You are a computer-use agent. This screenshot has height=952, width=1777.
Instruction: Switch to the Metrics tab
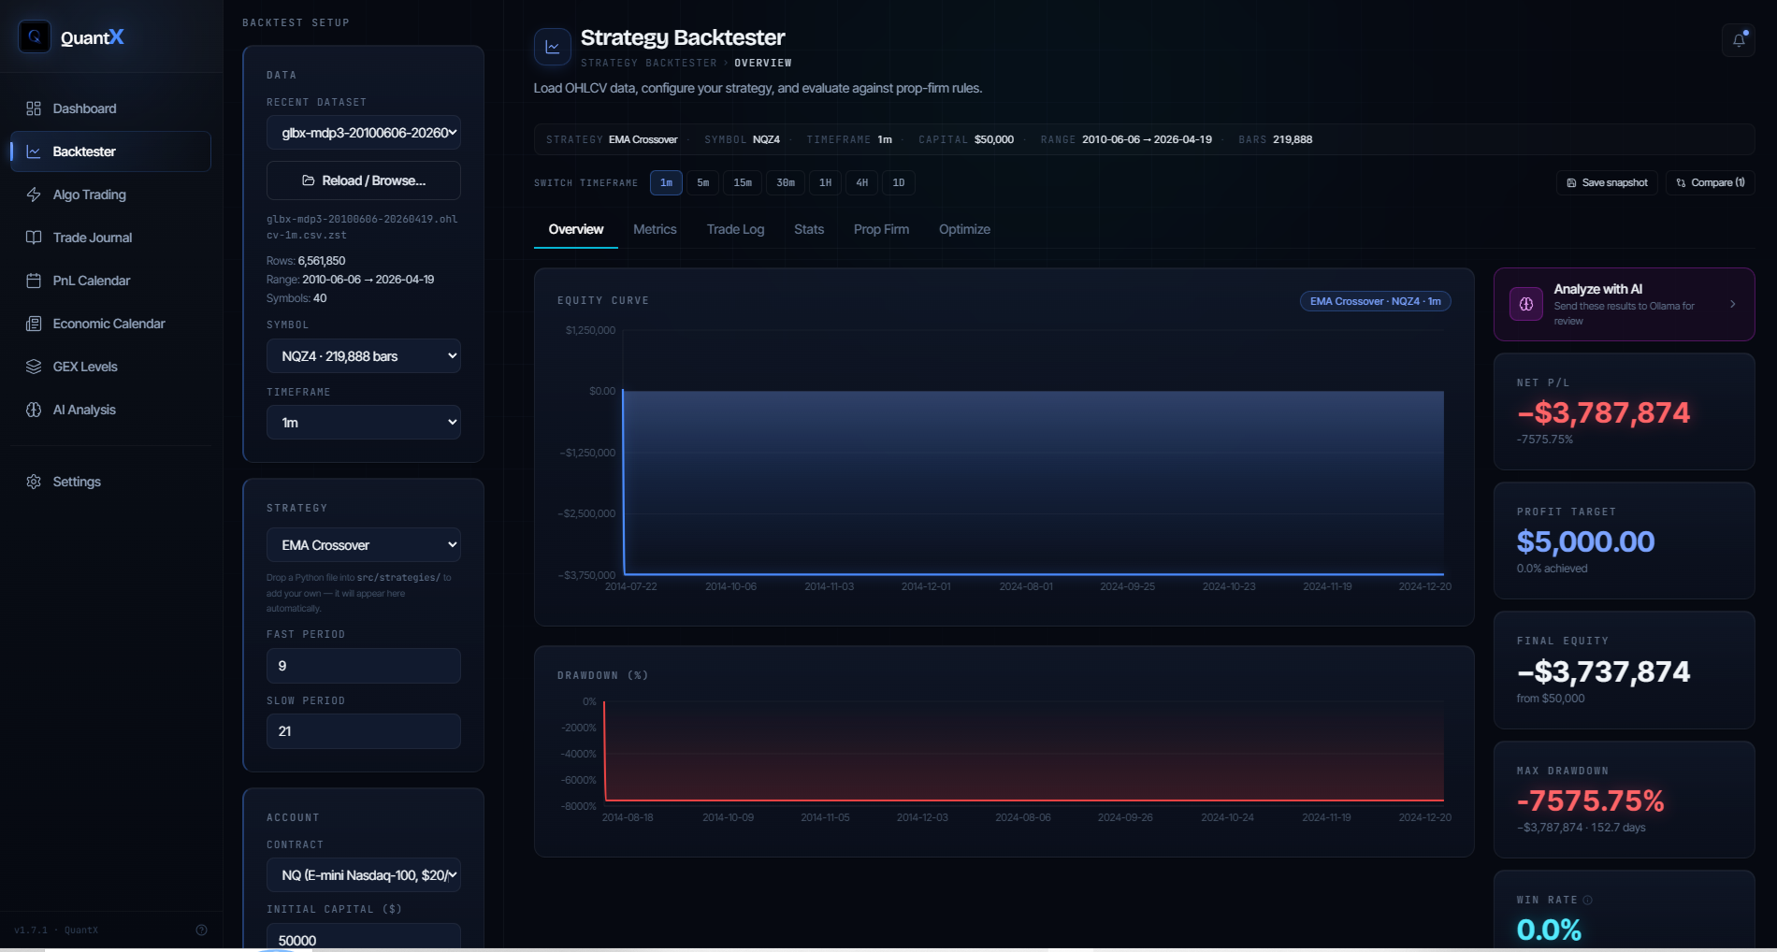coord(655,229)
